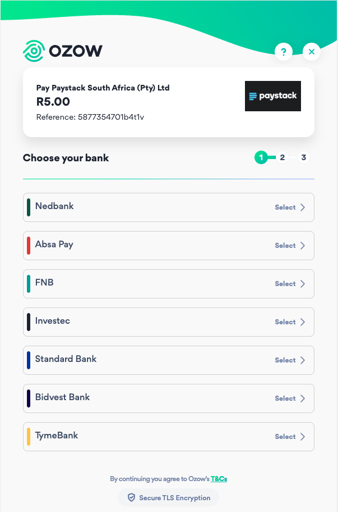Click the Secure TLS Encryption badge

[x=168, y=497]
